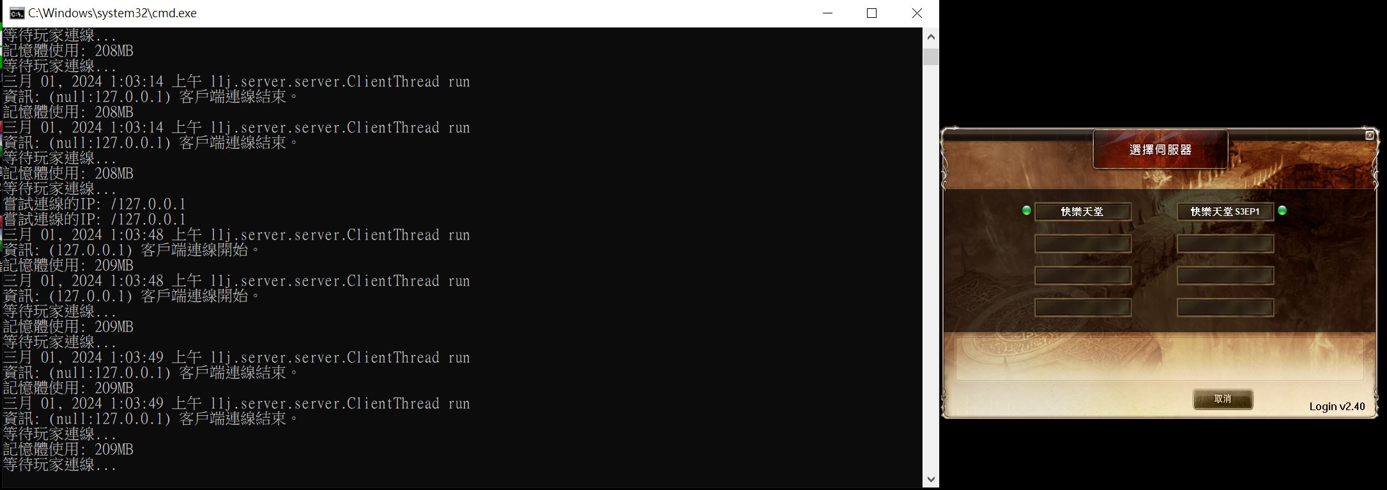Click the empty message box above 取消
The image size is (1387, 490).
pyautogui.click(x=1159, y=359)
